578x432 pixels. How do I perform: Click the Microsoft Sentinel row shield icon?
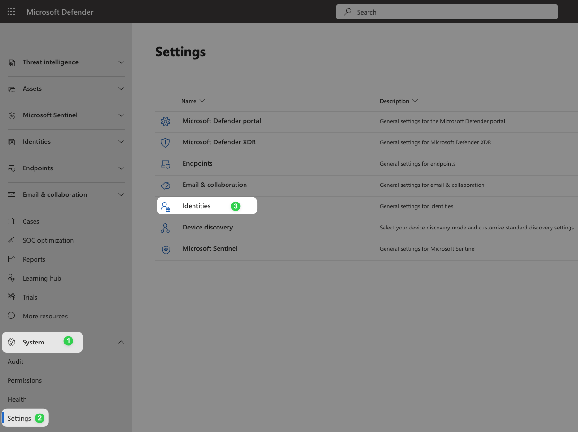pos(165,249)
